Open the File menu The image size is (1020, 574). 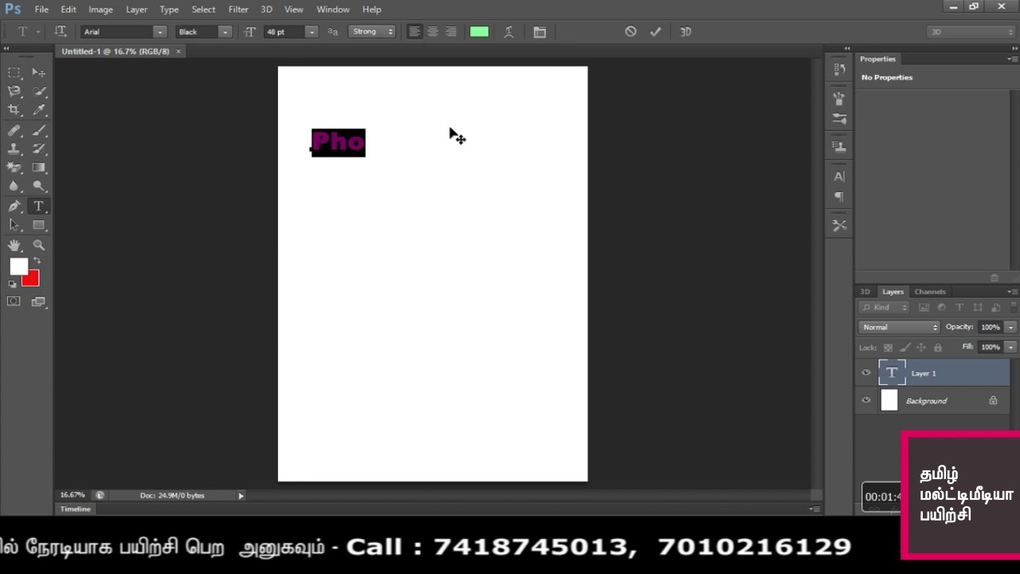click(x=41, y=10)
